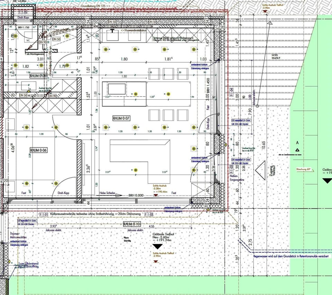
Task: Click the Zugang Verkauf label
Action: (x=272, y=171)
